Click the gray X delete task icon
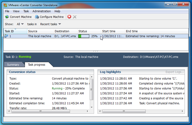Screen dimensions: 192x125 [74, 17]
